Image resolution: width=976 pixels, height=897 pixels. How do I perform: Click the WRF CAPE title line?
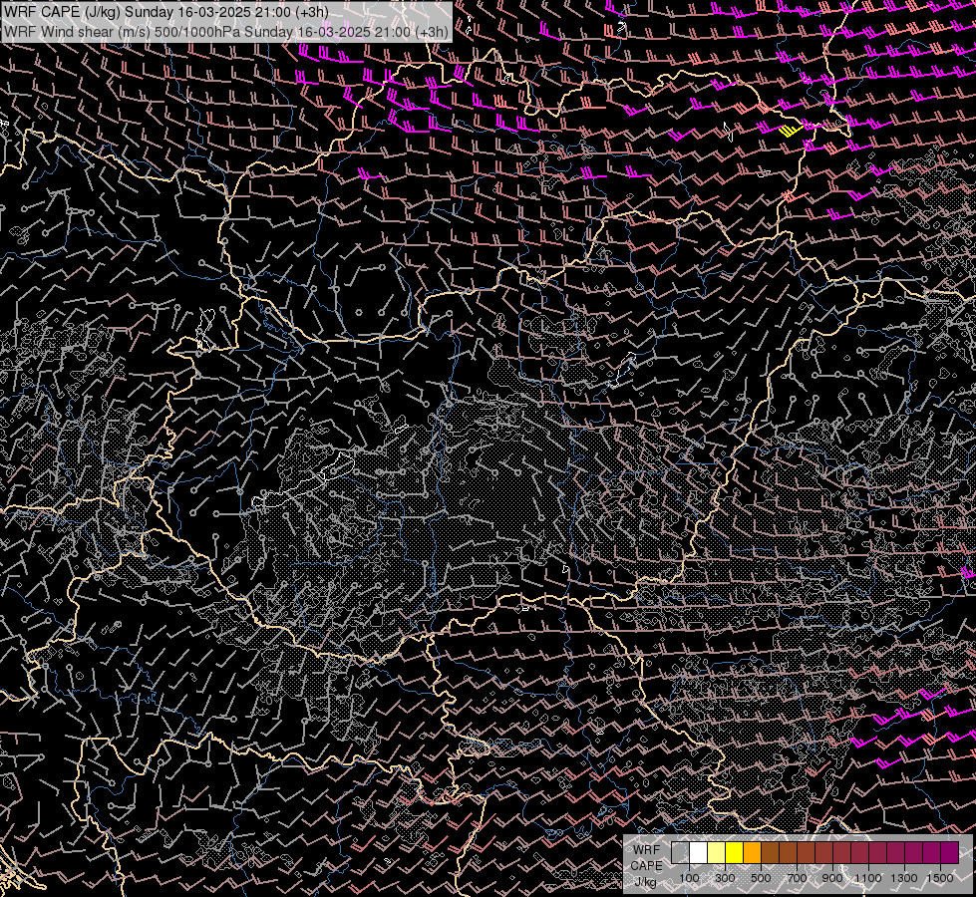tap(166, 12)
